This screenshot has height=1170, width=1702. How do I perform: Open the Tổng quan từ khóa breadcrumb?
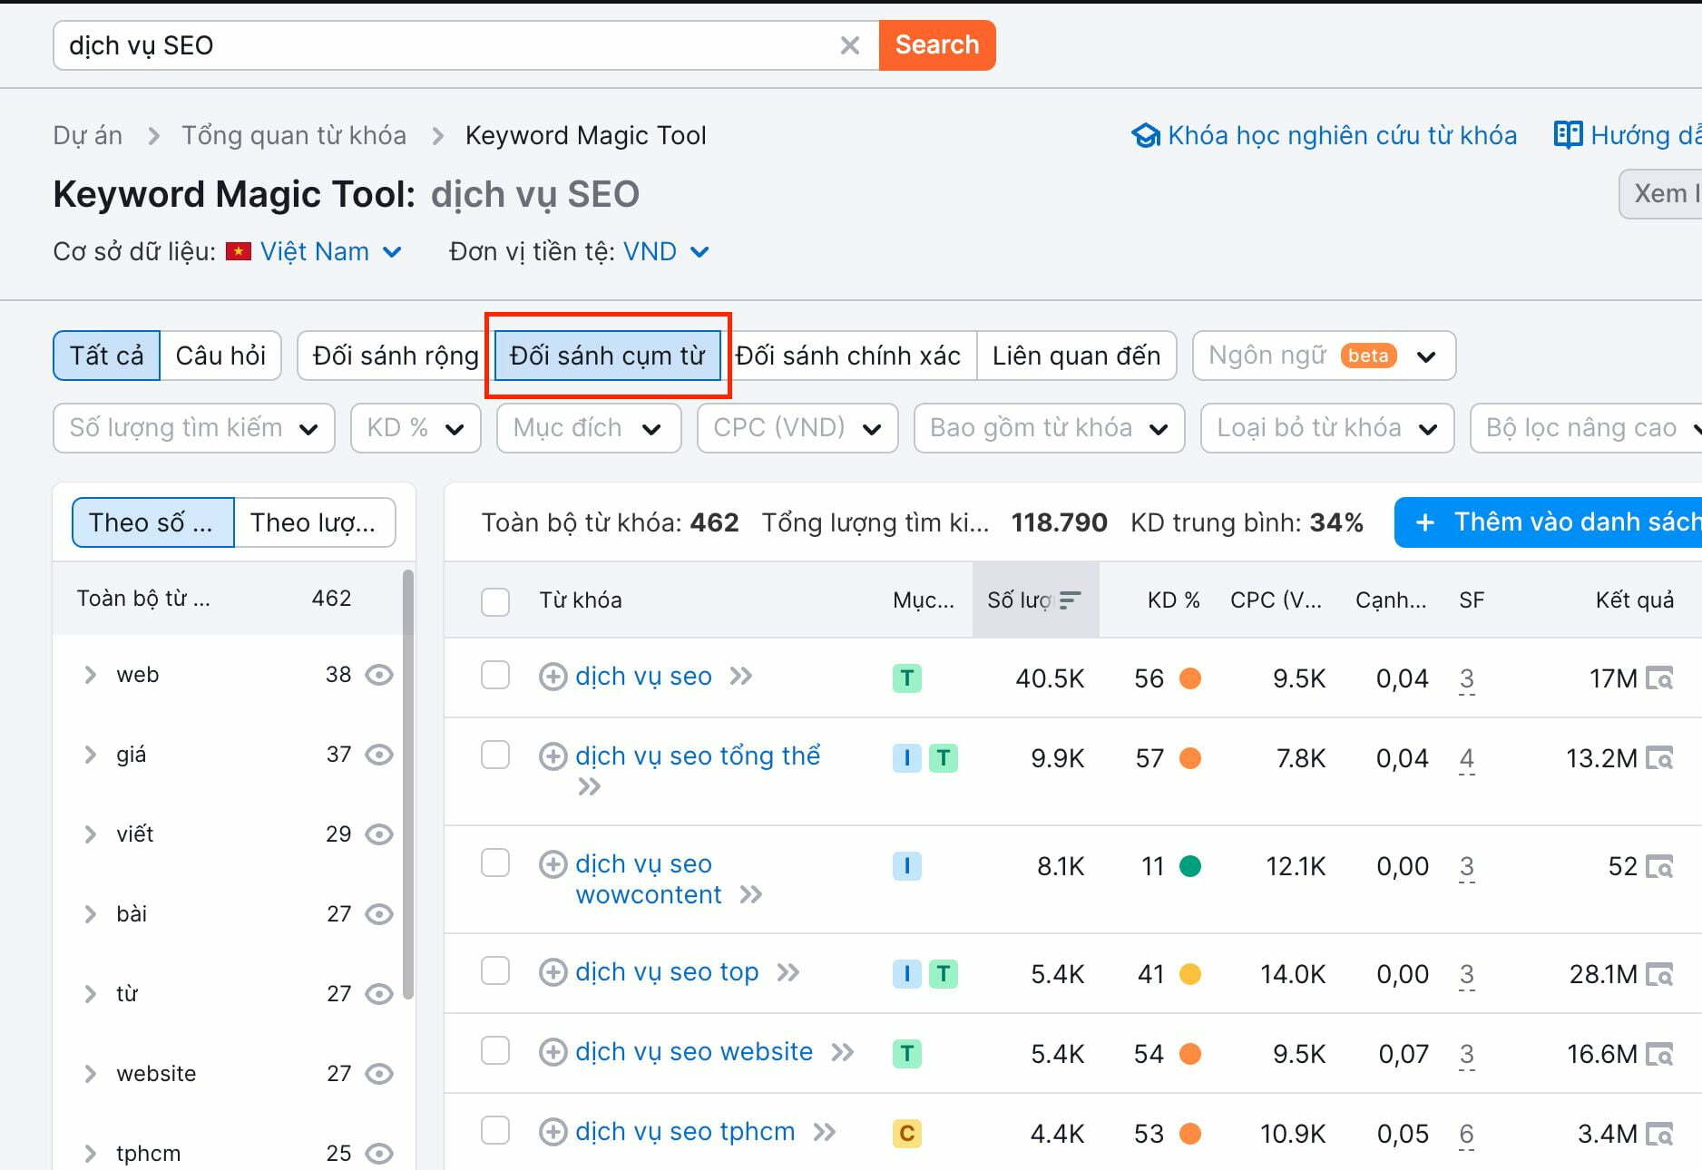tap(293, 135)
